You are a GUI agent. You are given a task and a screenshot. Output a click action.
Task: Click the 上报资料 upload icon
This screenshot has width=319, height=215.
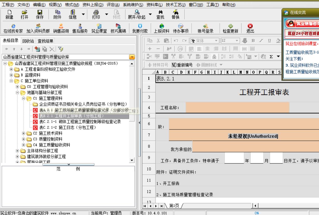[162, 28]
